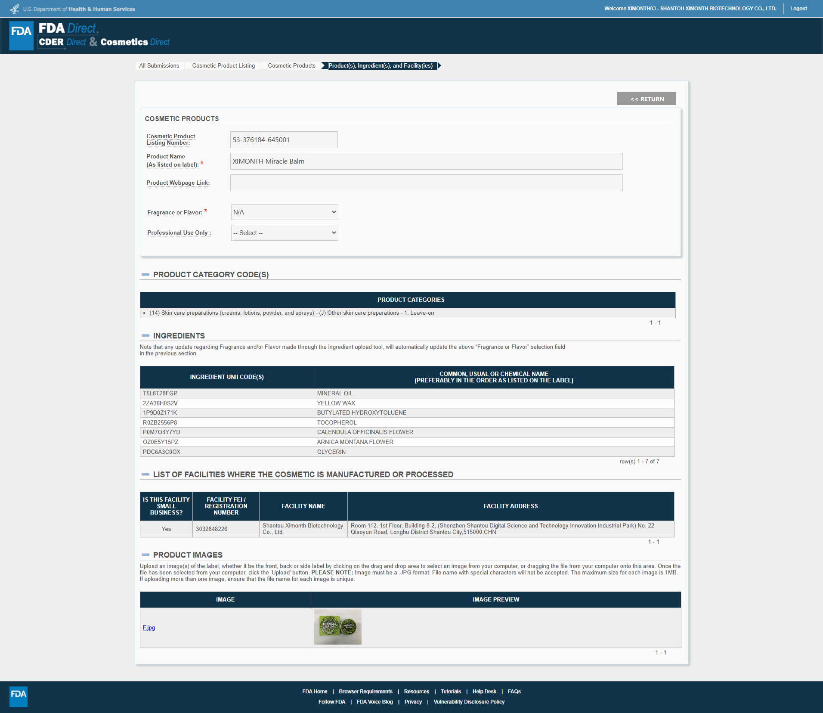Click UNII code R0ZB2556P8
The height and width of the screenshot is (713, 823).
pos(160,423)
